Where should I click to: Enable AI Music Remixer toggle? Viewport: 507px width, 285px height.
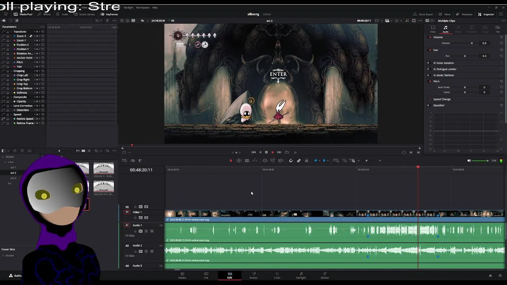pyautogui.click(x=428, y=75)
